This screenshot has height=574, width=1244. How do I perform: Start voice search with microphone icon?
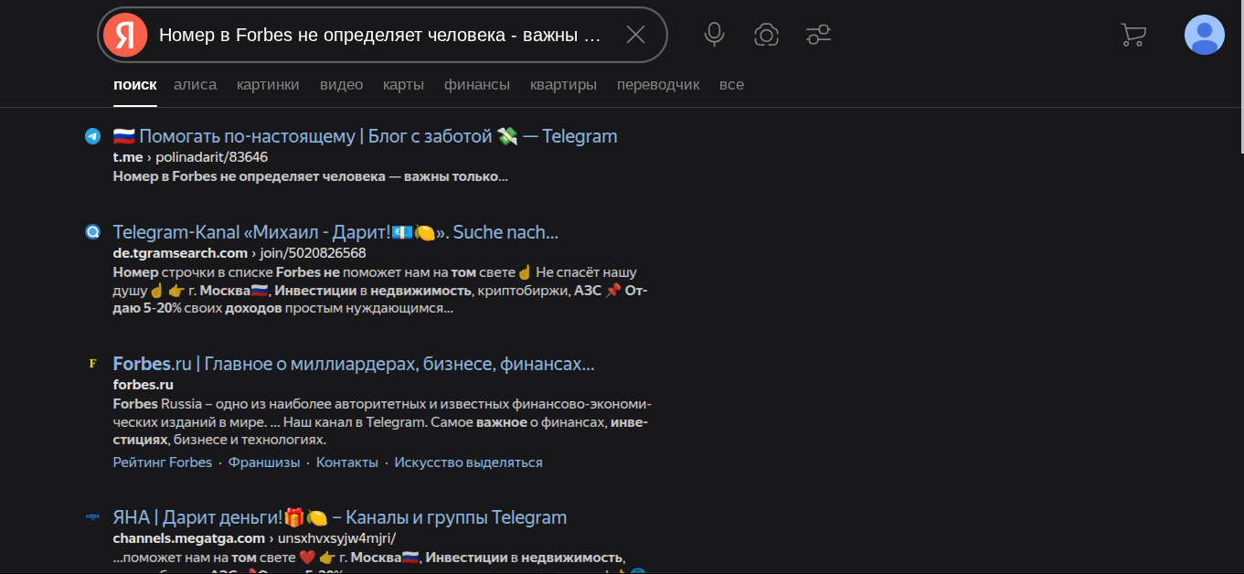click(x=714, y=35)
